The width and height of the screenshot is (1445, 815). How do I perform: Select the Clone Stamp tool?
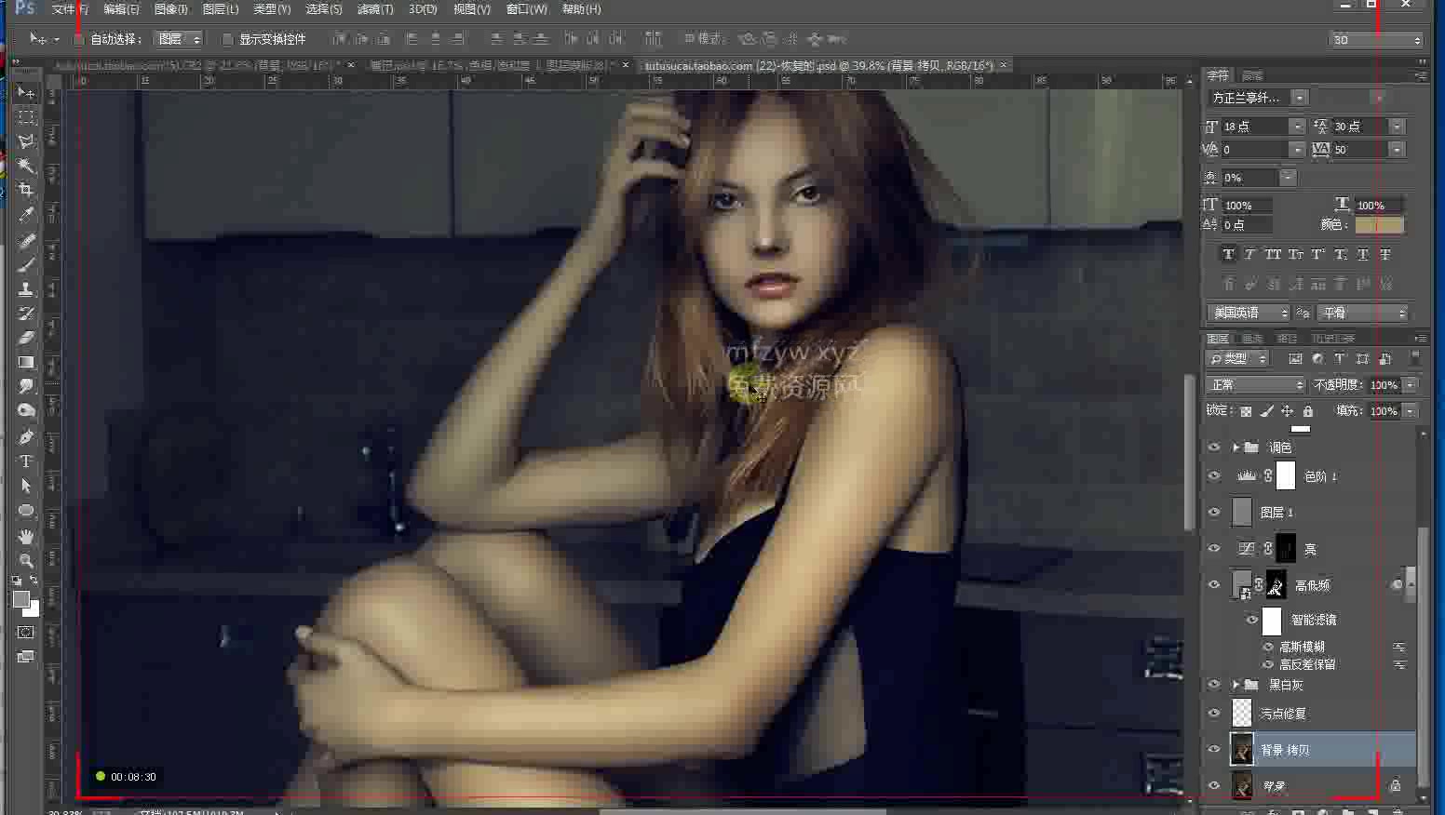click(26, 289)
